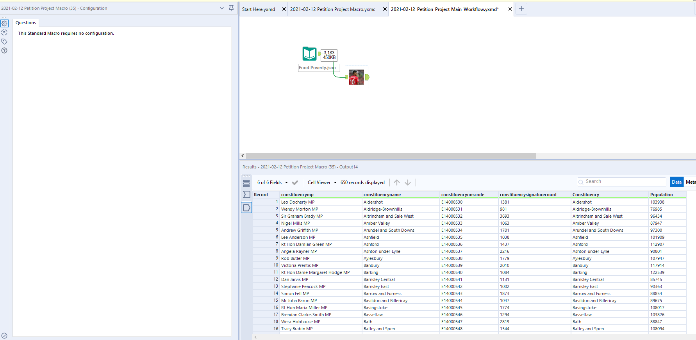Open the Cell Viewer dropdown

point(322,183)
